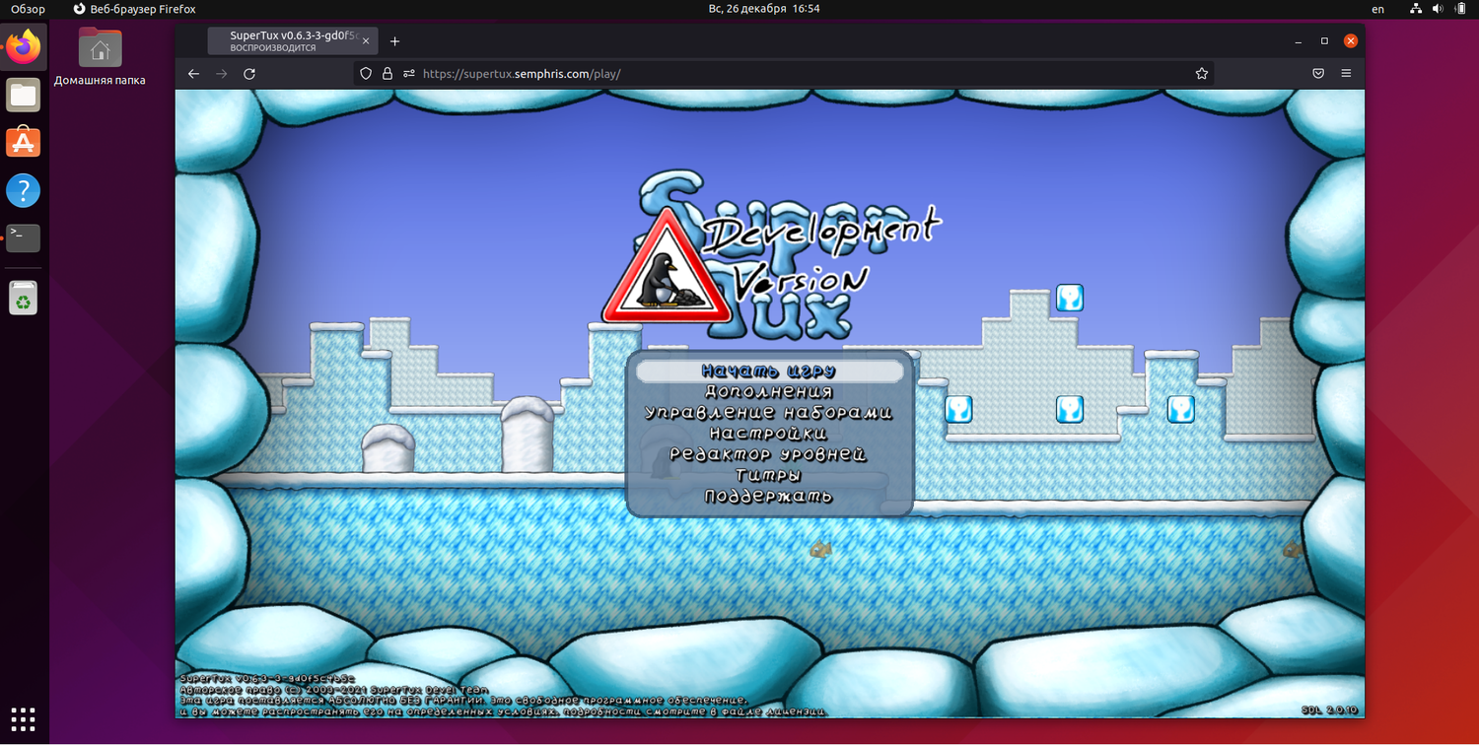
Task: Open the Help icon in the dock
Action: point(24,190)
